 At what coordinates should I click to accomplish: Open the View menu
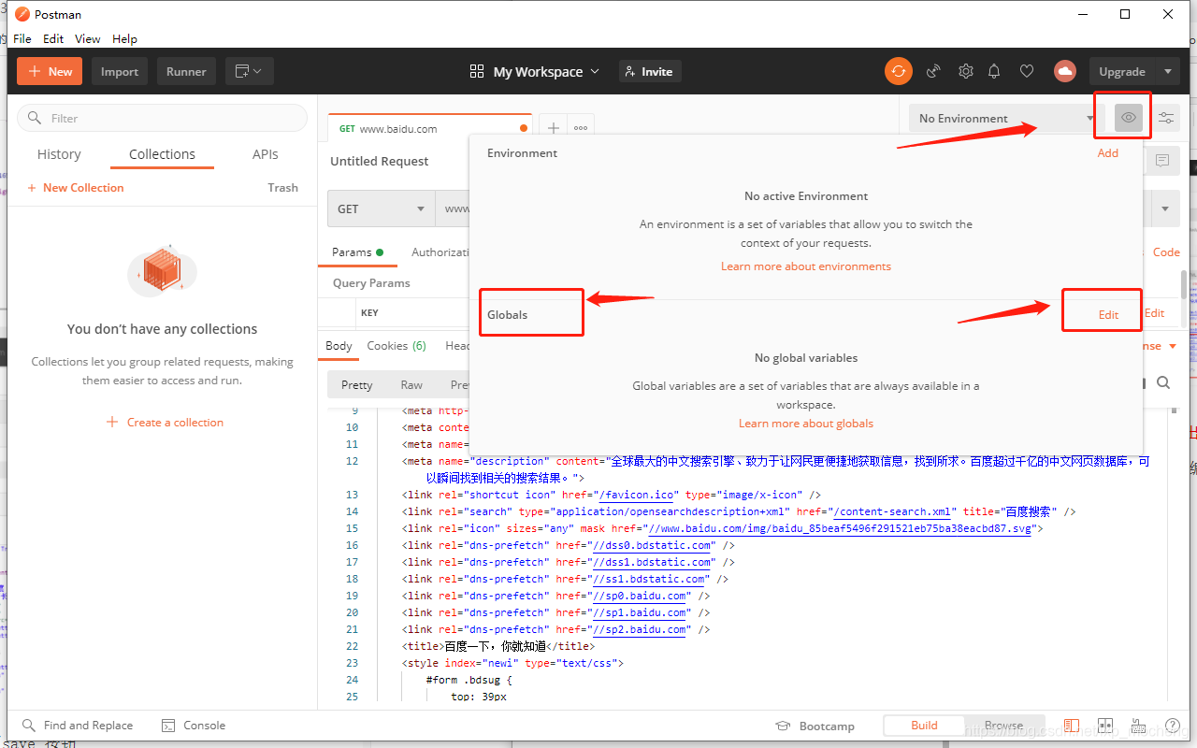click(x=88, y=38)
